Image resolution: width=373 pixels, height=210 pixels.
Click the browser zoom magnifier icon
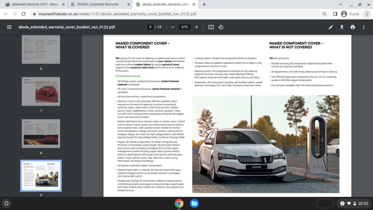pyautogui.click(x=324, y=14)
